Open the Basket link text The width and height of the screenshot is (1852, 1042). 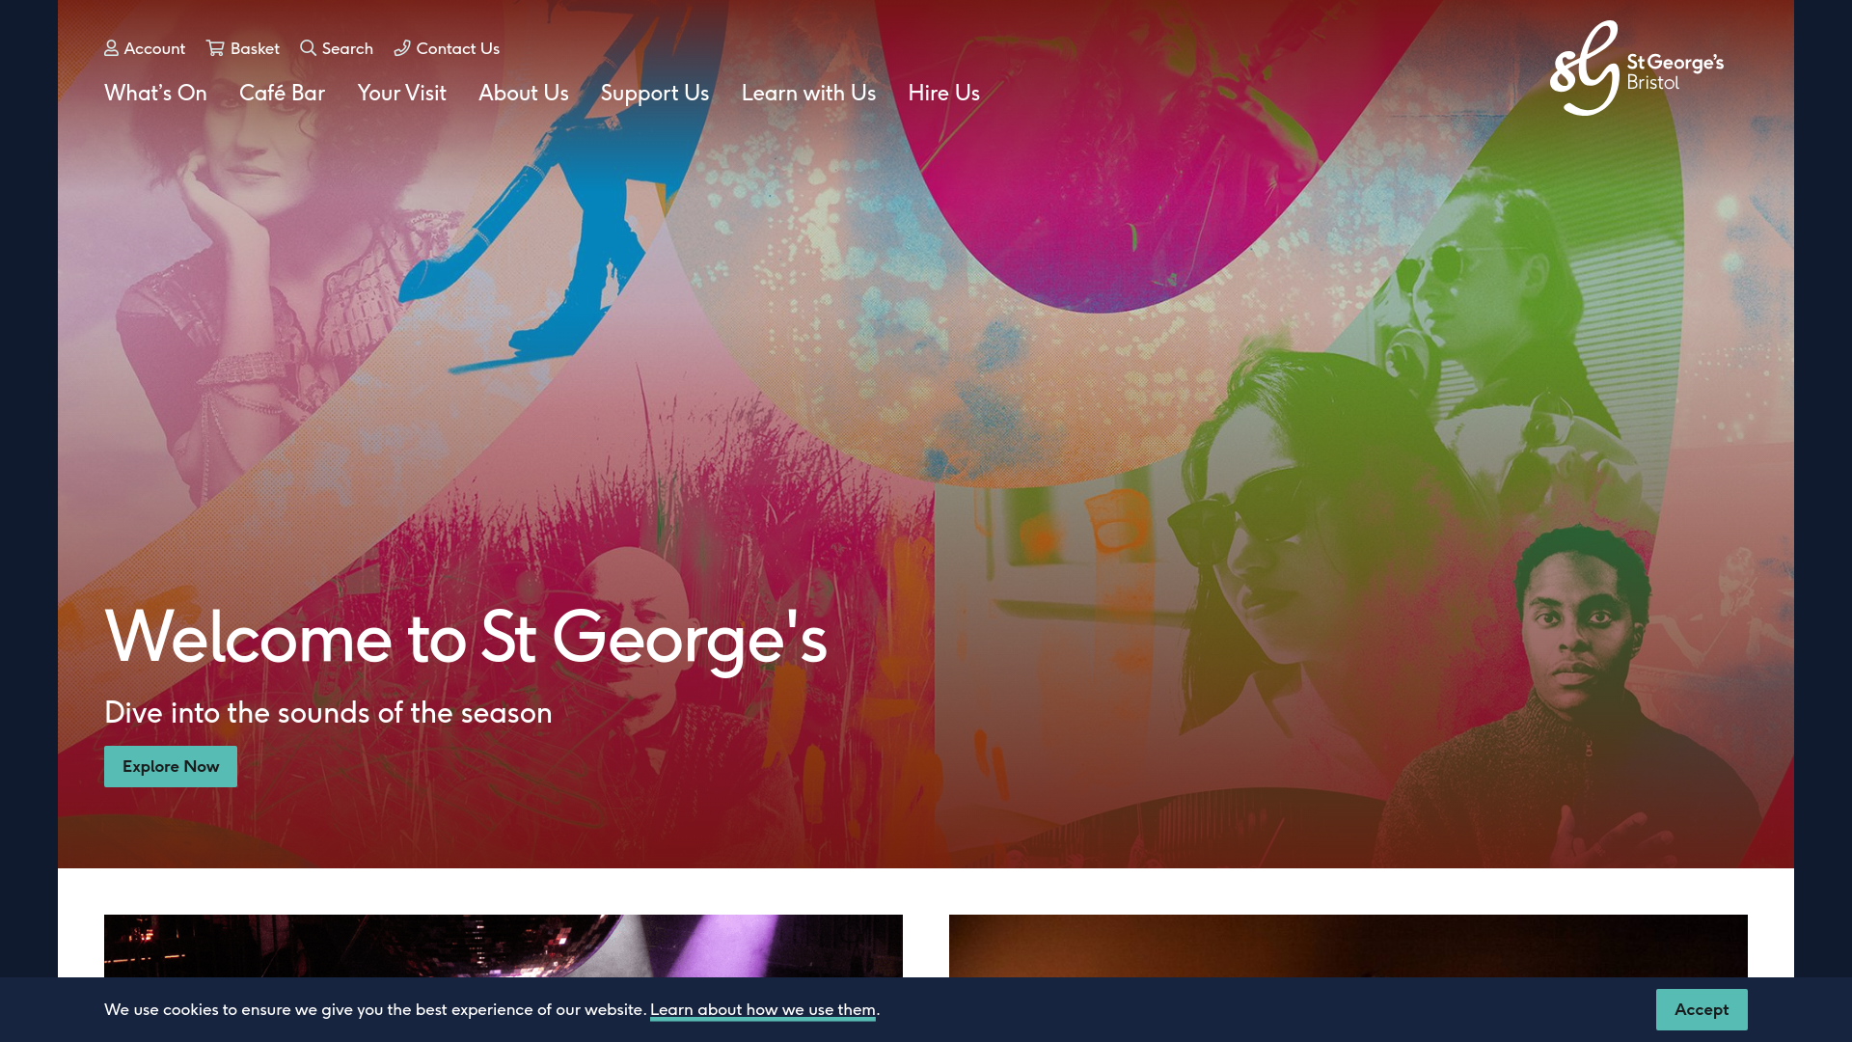point(255,48)
